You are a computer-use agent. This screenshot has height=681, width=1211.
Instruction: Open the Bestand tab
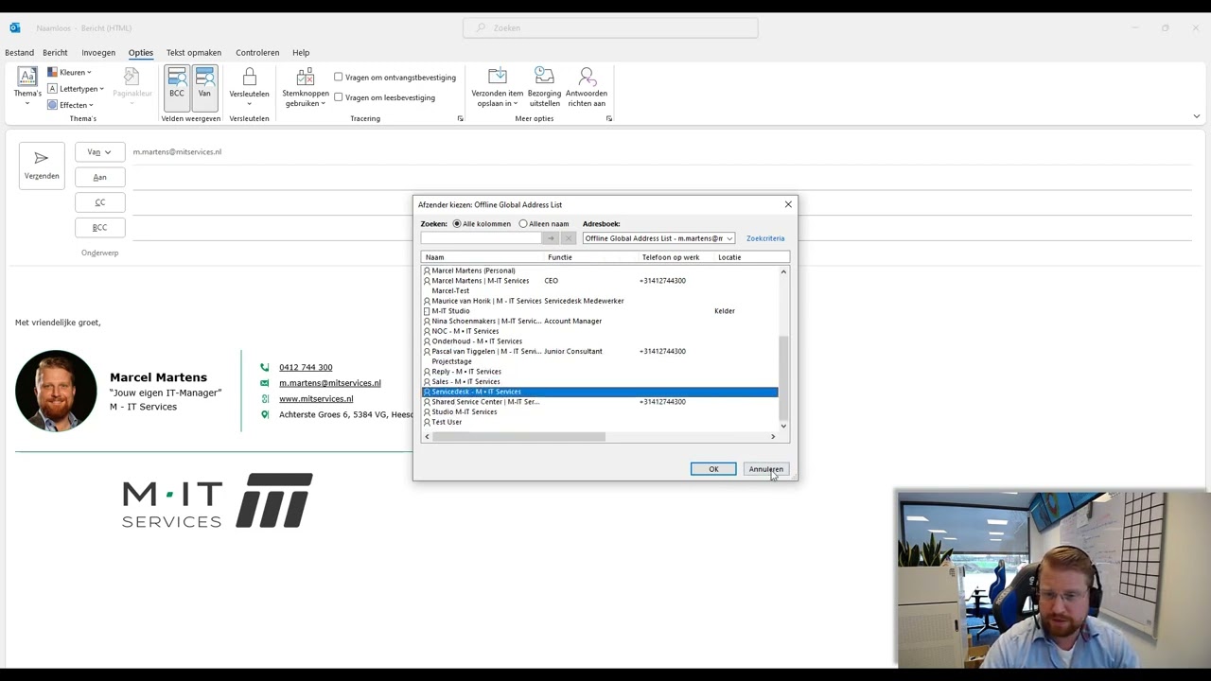click(19, 53)
